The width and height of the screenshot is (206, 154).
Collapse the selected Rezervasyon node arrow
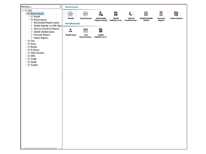[26, 14]
